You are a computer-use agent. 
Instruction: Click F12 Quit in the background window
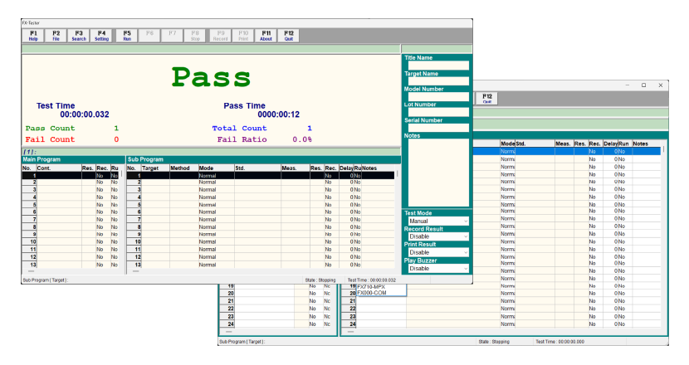point(487,98)
